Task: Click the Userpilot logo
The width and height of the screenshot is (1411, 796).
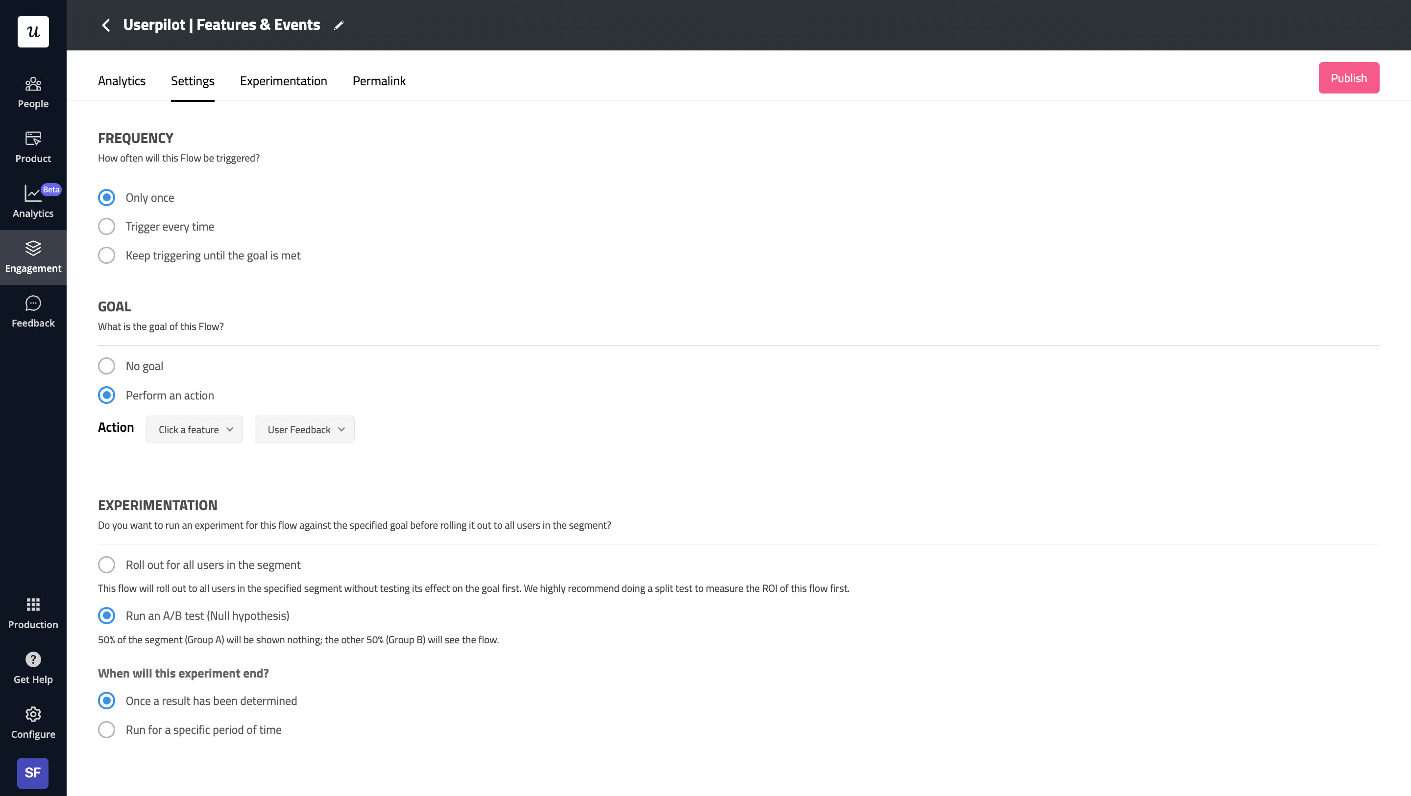Action: [x=33, y=32]
